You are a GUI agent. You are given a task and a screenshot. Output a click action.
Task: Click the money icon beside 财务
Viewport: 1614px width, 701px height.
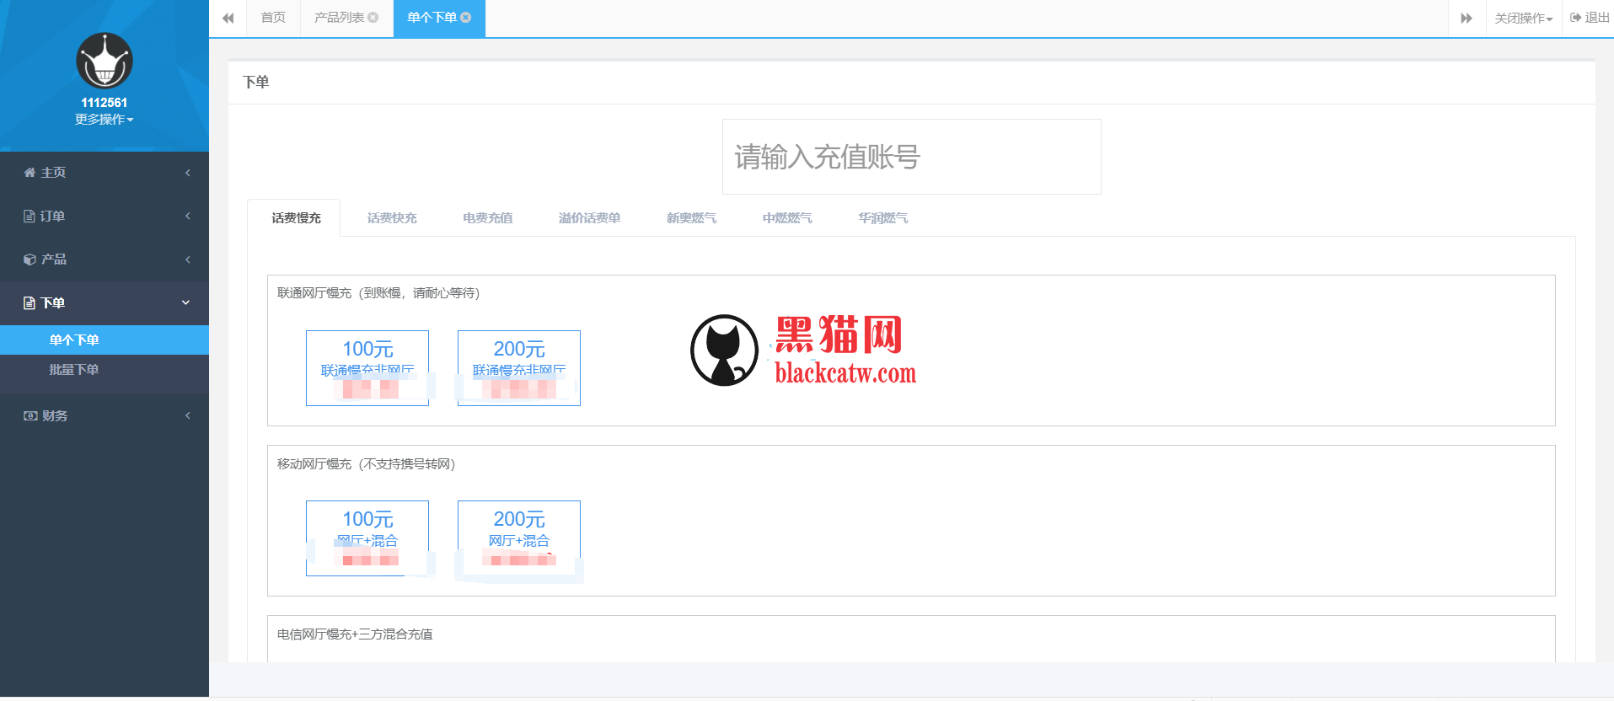[30, 416]
